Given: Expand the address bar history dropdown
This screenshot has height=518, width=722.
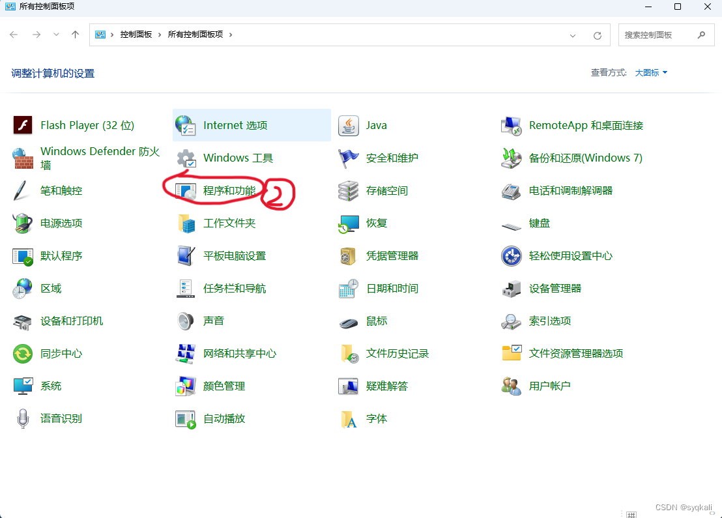Looking at the screenshot, I should 572,35.
